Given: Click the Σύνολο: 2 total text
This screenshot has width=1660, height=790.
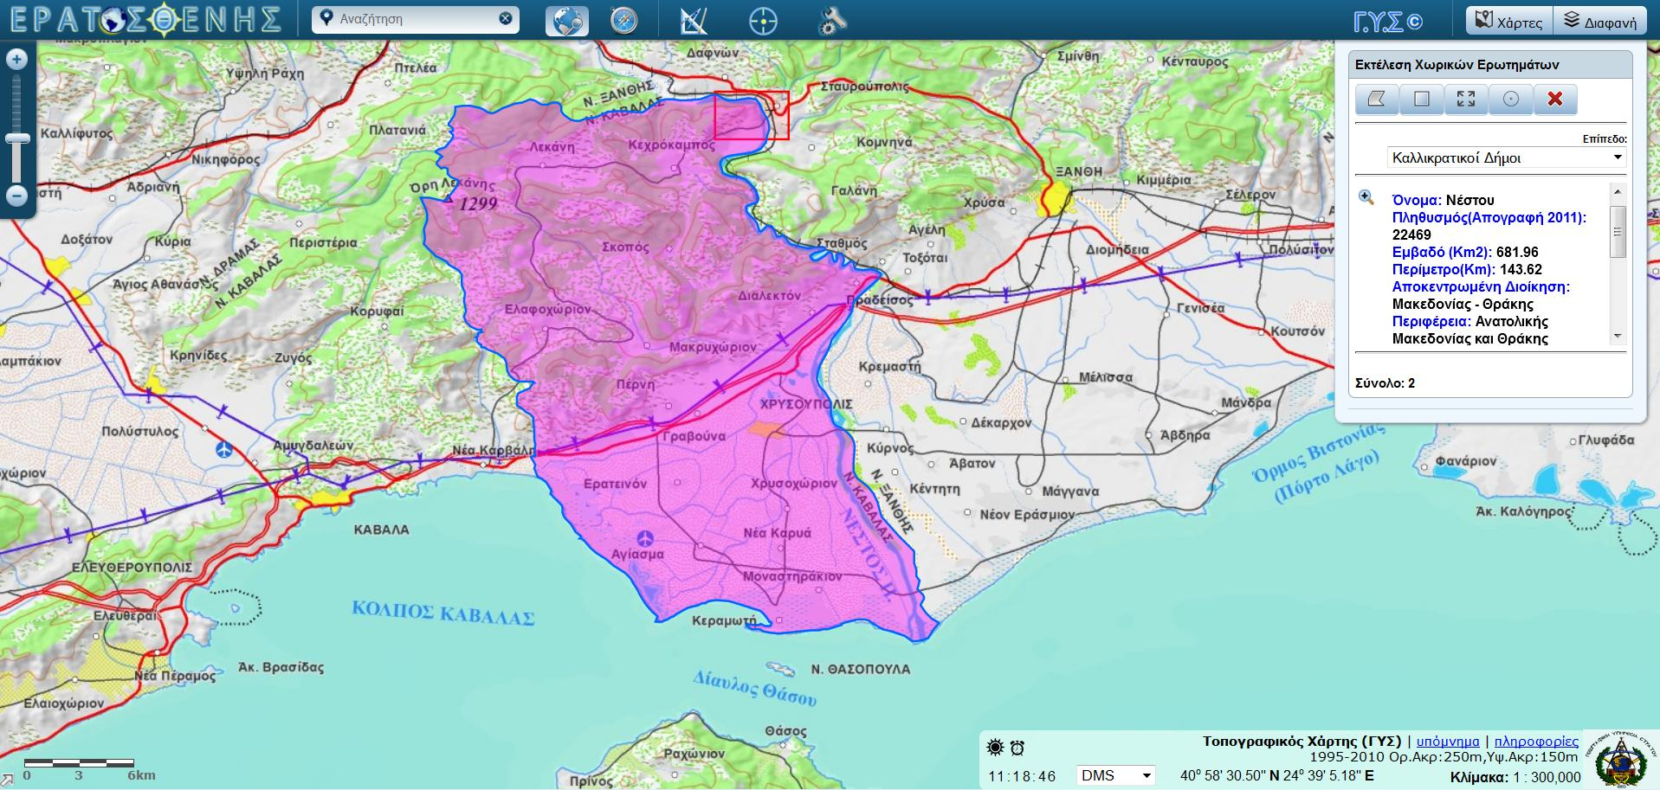Looking at the screenshot, I should point(1385,382).
